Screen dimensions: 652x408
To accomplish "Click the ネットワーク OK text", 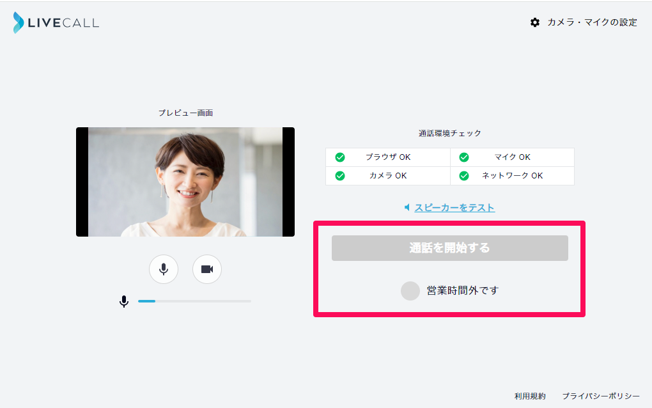I will [512, 176].
